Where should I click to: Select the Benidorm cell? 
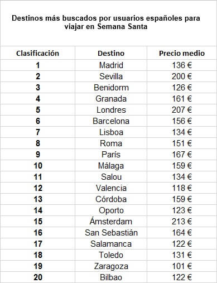tap(111, 88)
